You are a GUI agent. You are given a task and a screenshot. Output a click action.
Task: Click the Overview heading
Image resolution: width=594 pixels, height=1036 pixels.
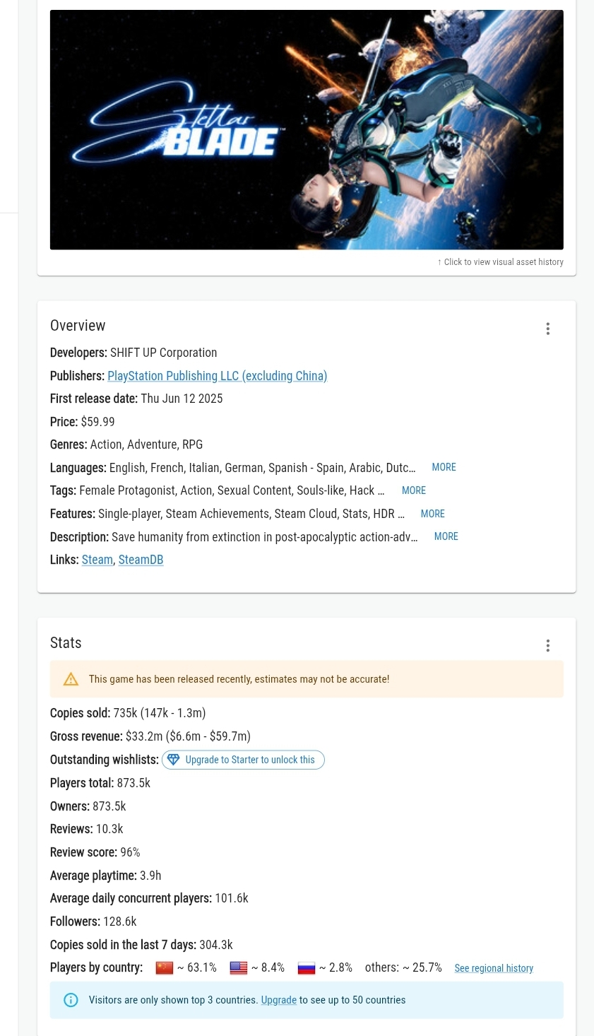[78, 326]
